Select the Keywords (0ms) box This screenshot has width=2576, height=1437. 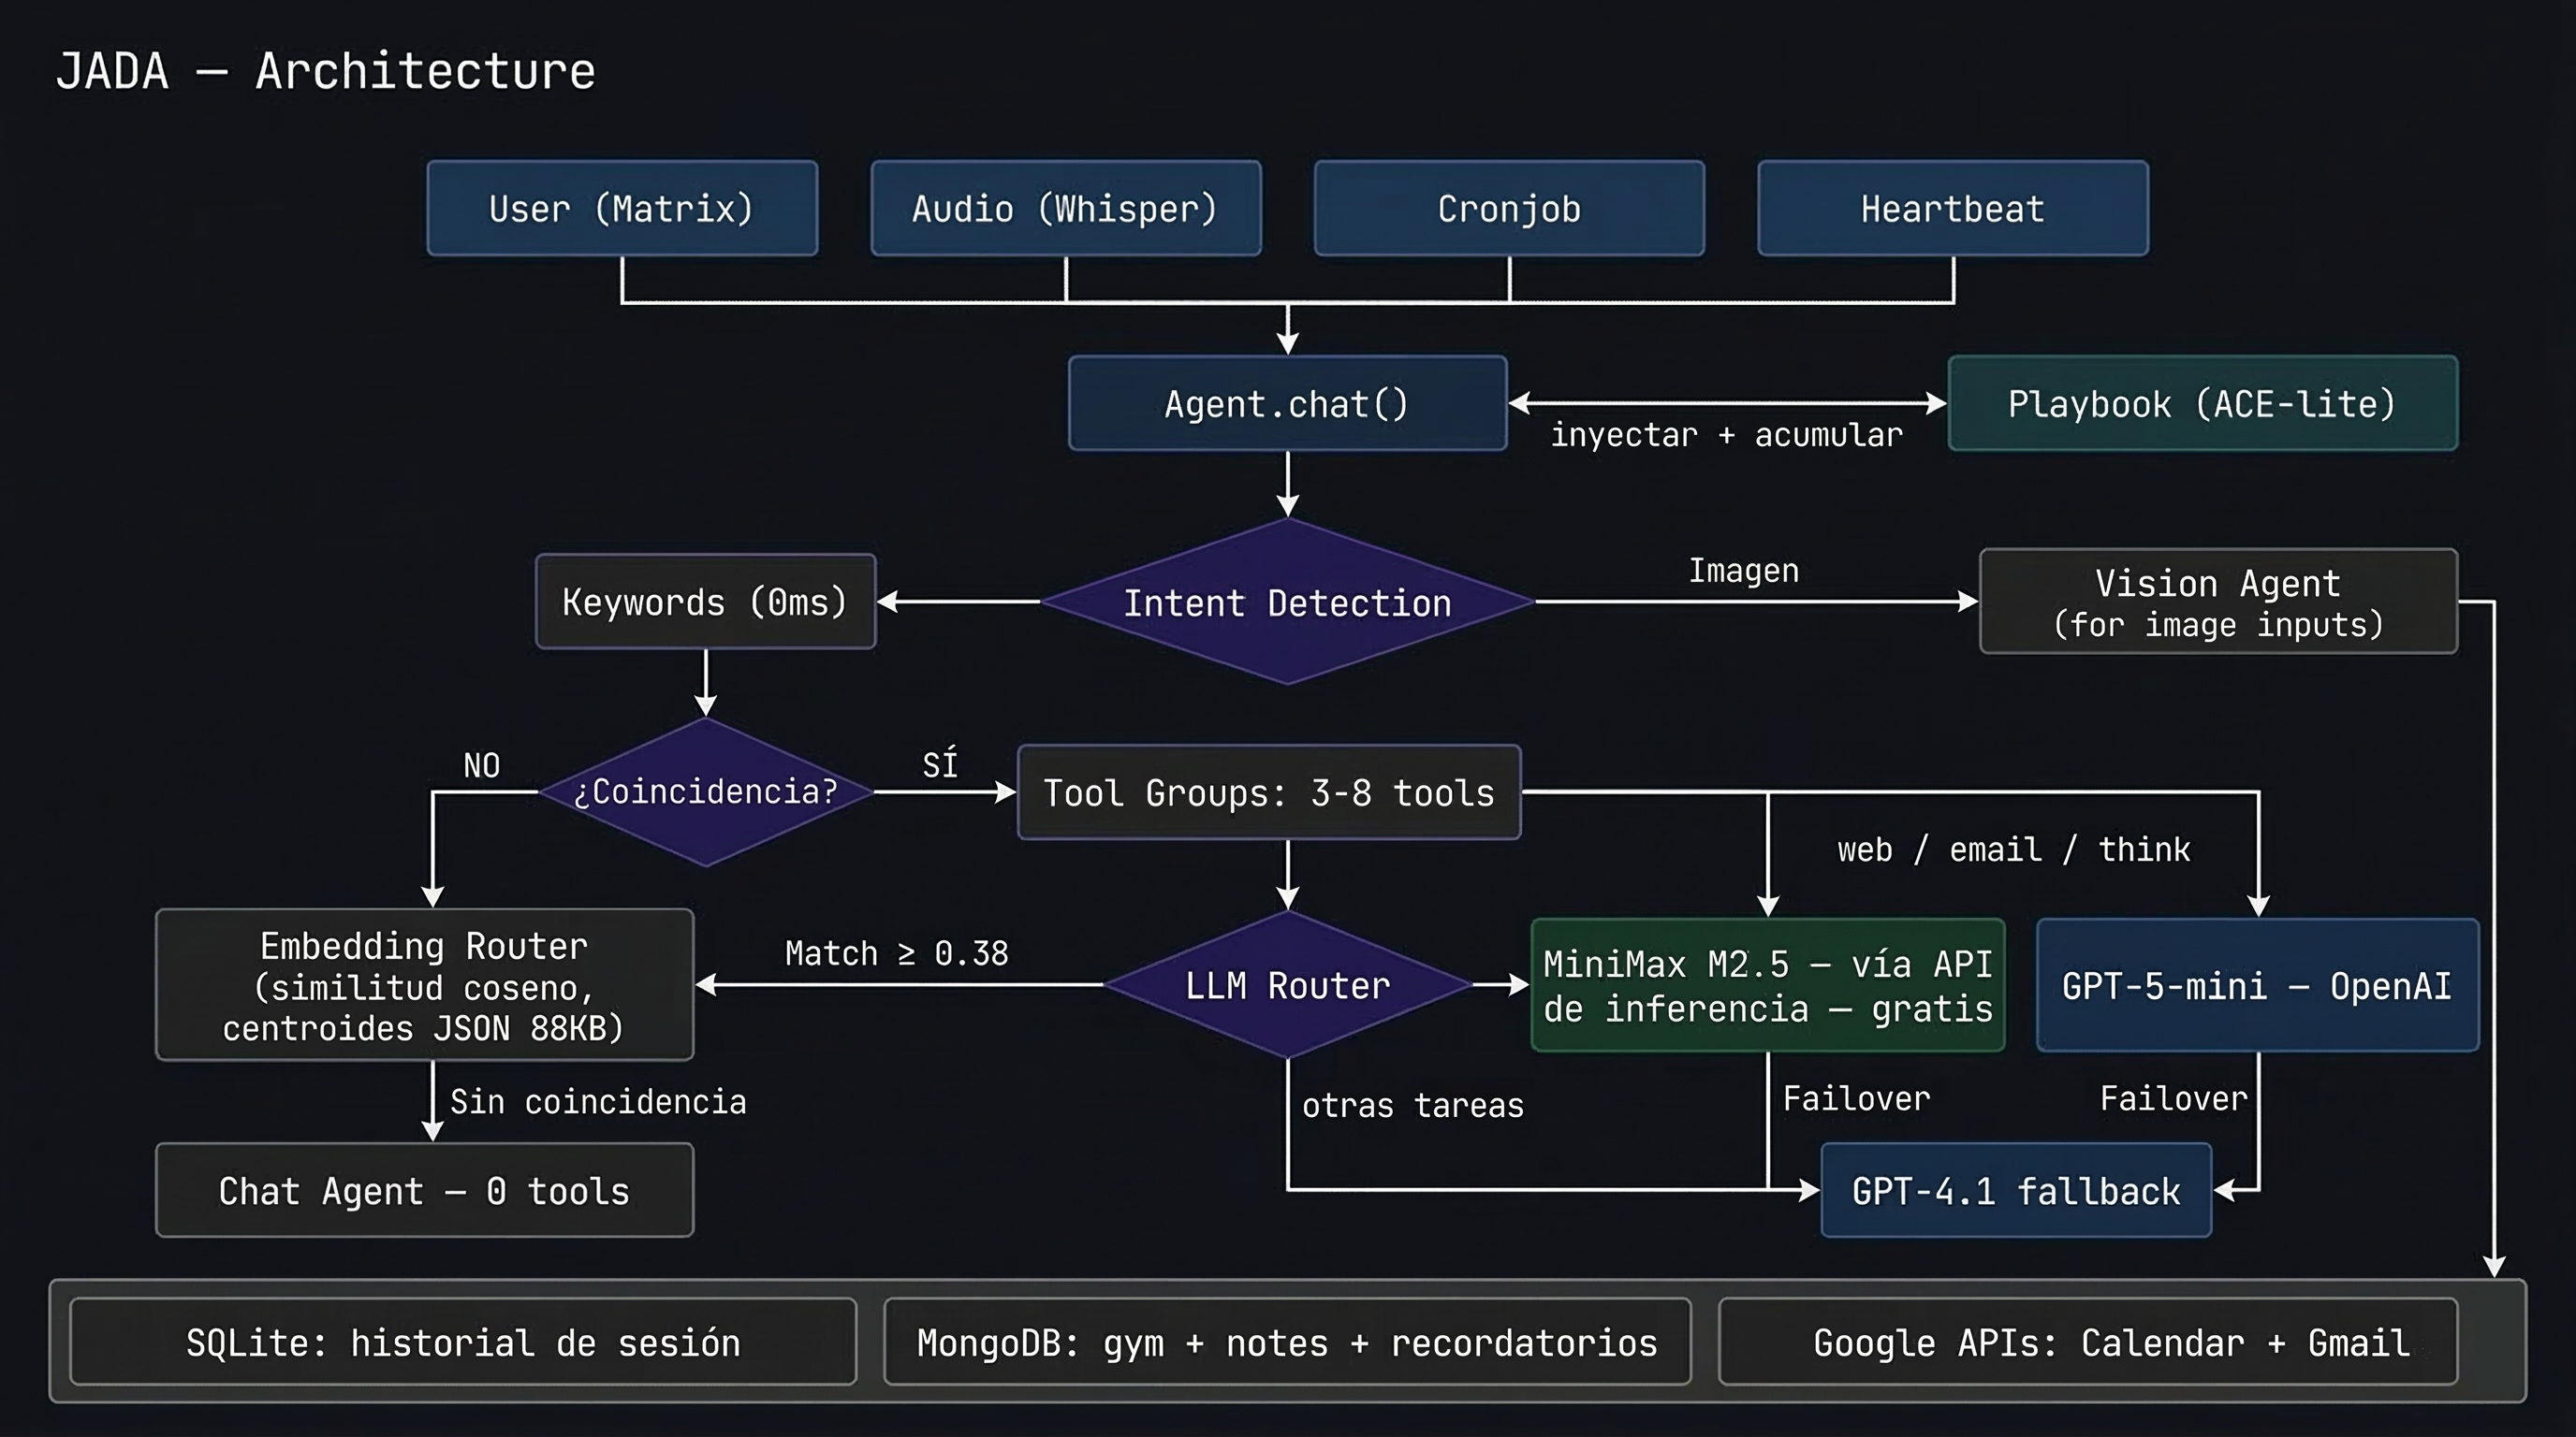click(x=705, y=602)
